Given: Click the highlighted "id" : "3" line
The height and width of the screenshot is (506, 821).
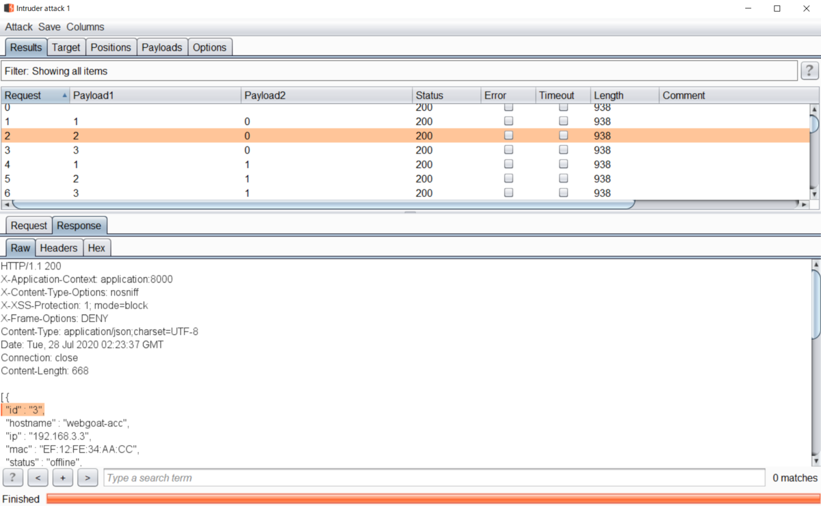Looking at the screenshot, I should tap(24, 410).
